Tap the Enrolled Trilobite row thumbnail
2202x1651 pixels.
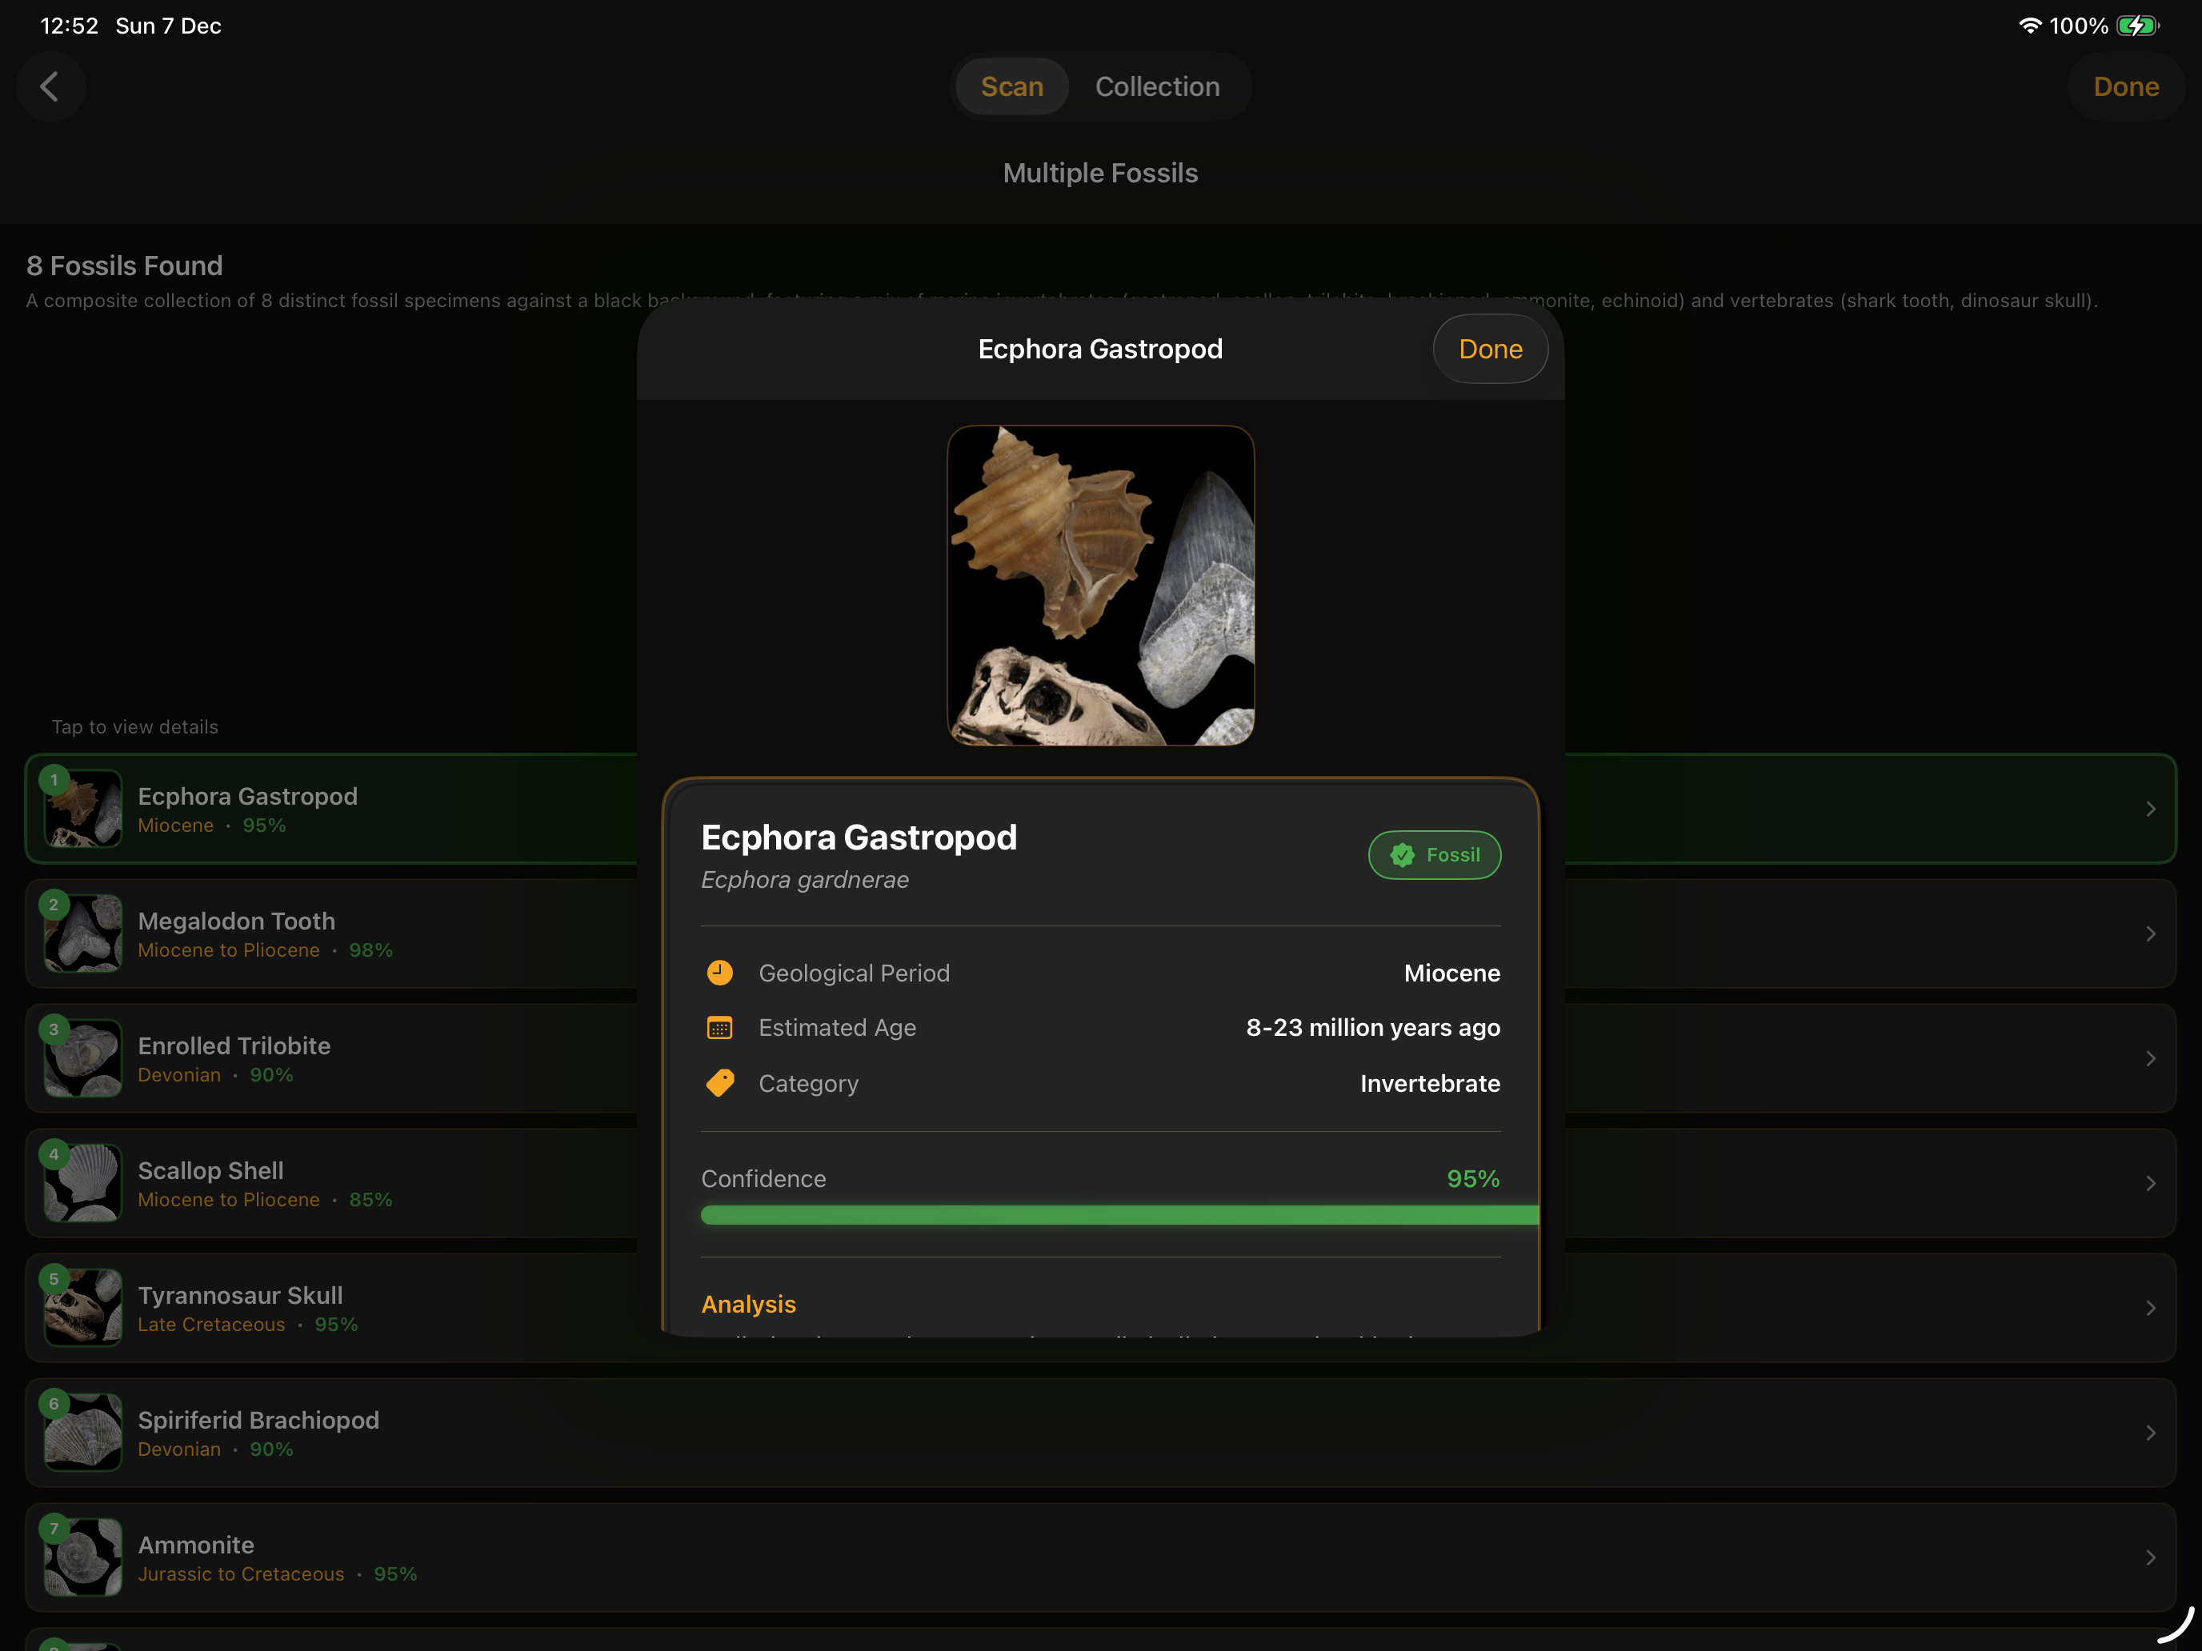point(84,1059)
